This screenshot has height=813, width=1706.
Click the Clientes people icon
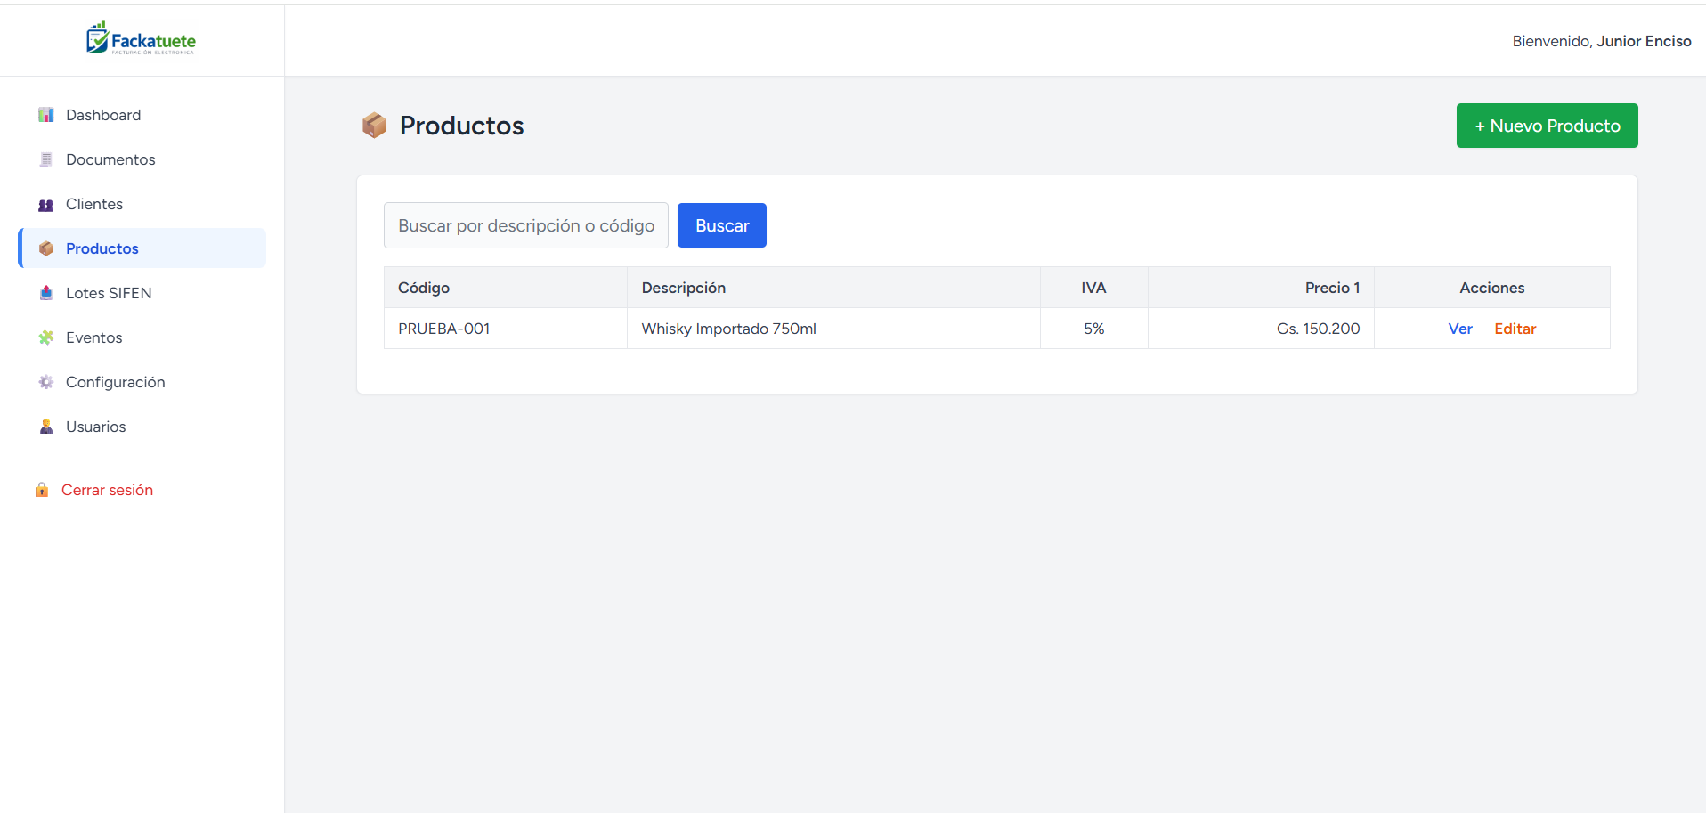(46, 205)
